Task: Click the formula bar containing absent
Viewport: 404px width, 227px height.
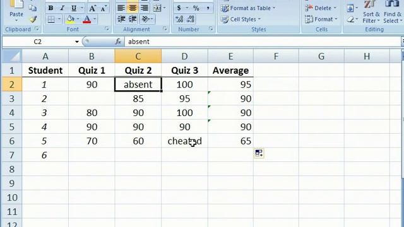Action: [x=263, y=42]
